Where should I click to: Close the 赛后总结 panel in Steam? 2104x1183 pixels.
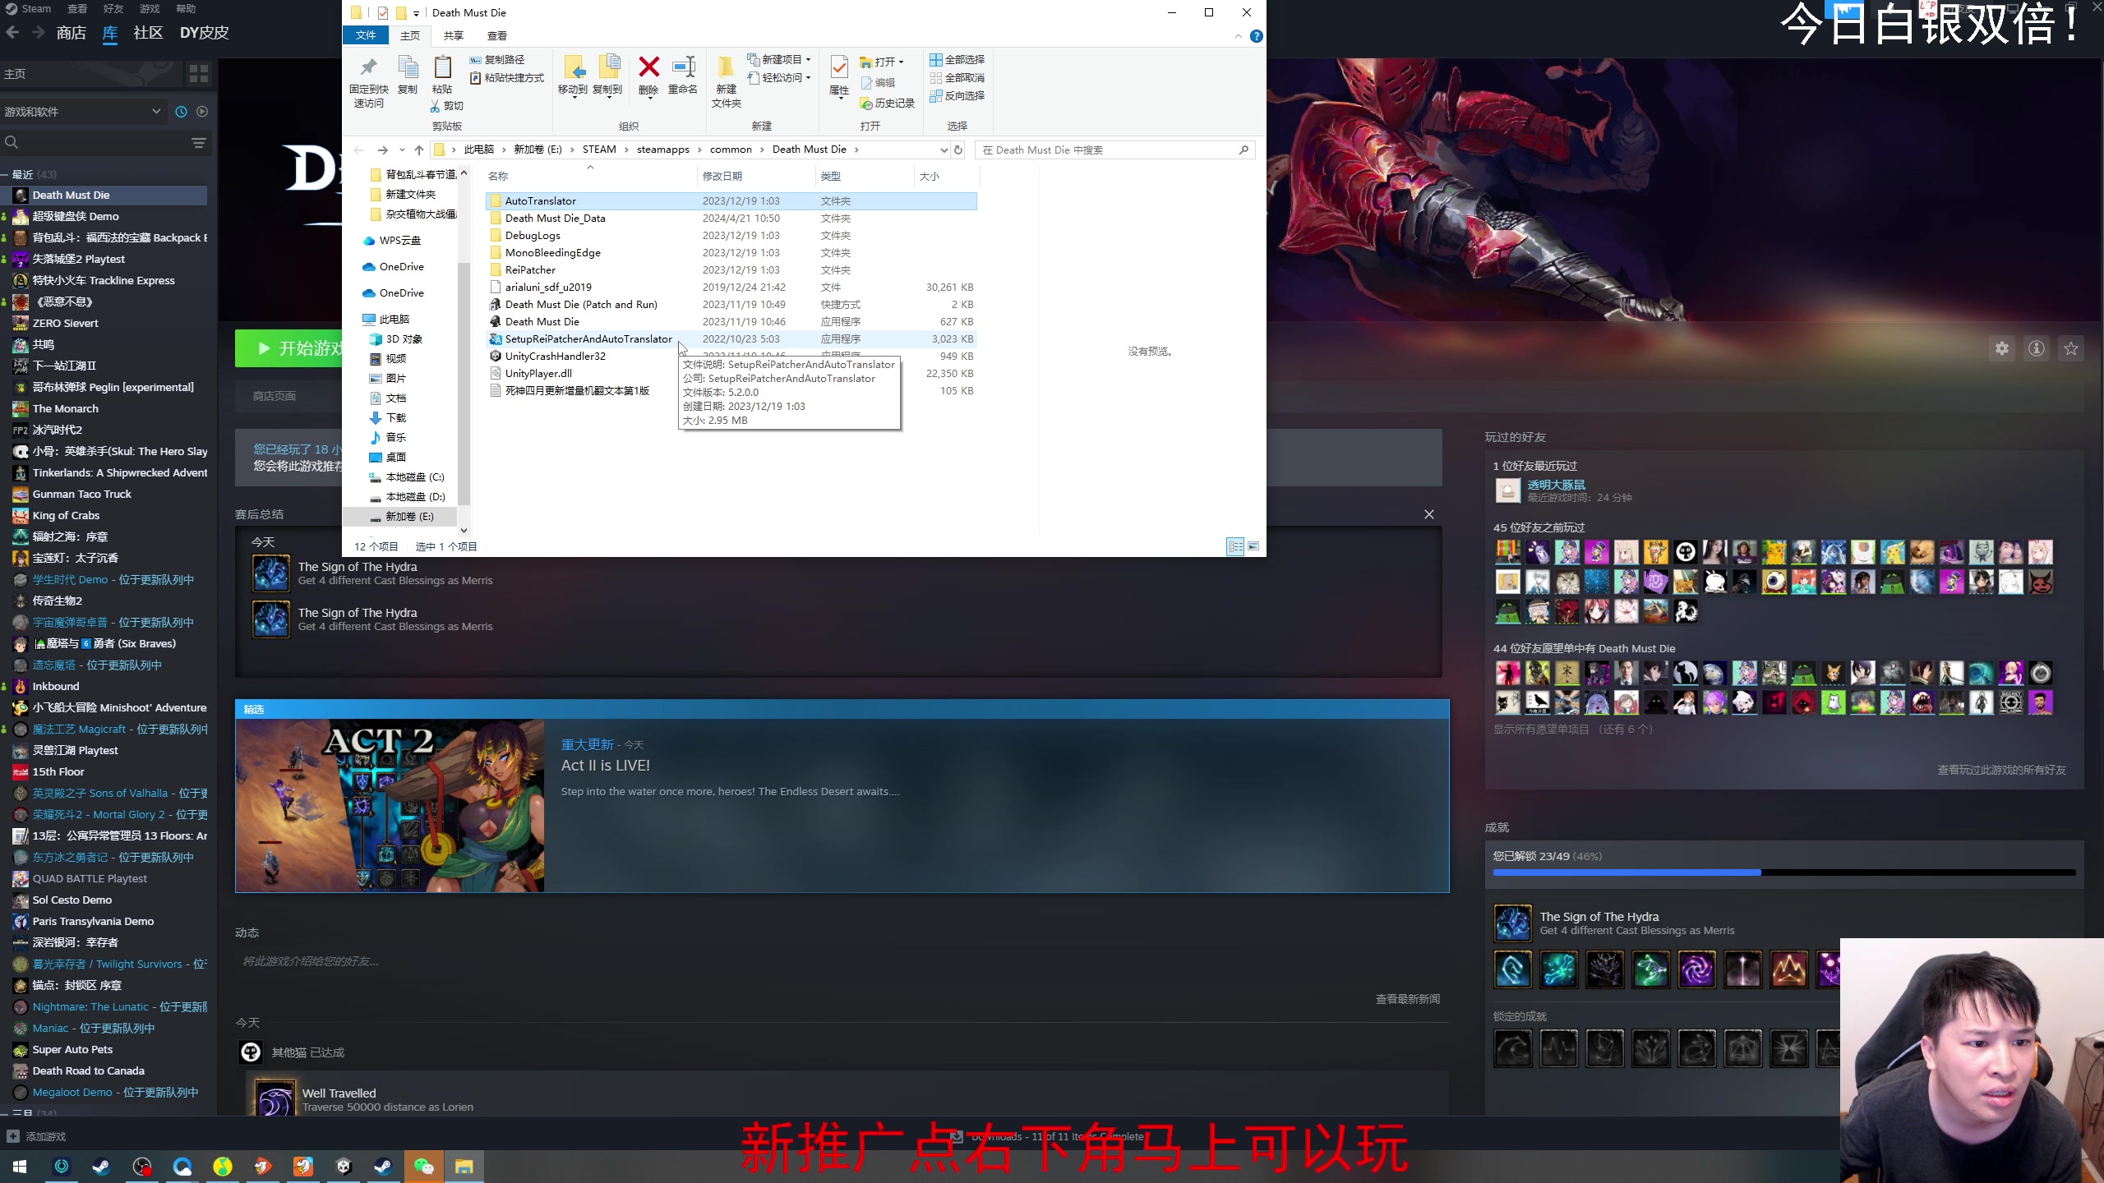pos(1429,514)
